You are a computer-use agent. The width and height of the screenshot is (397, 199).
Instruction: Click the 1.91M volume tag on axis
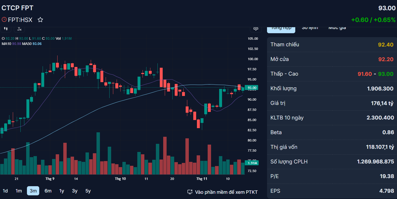(252, 163)
